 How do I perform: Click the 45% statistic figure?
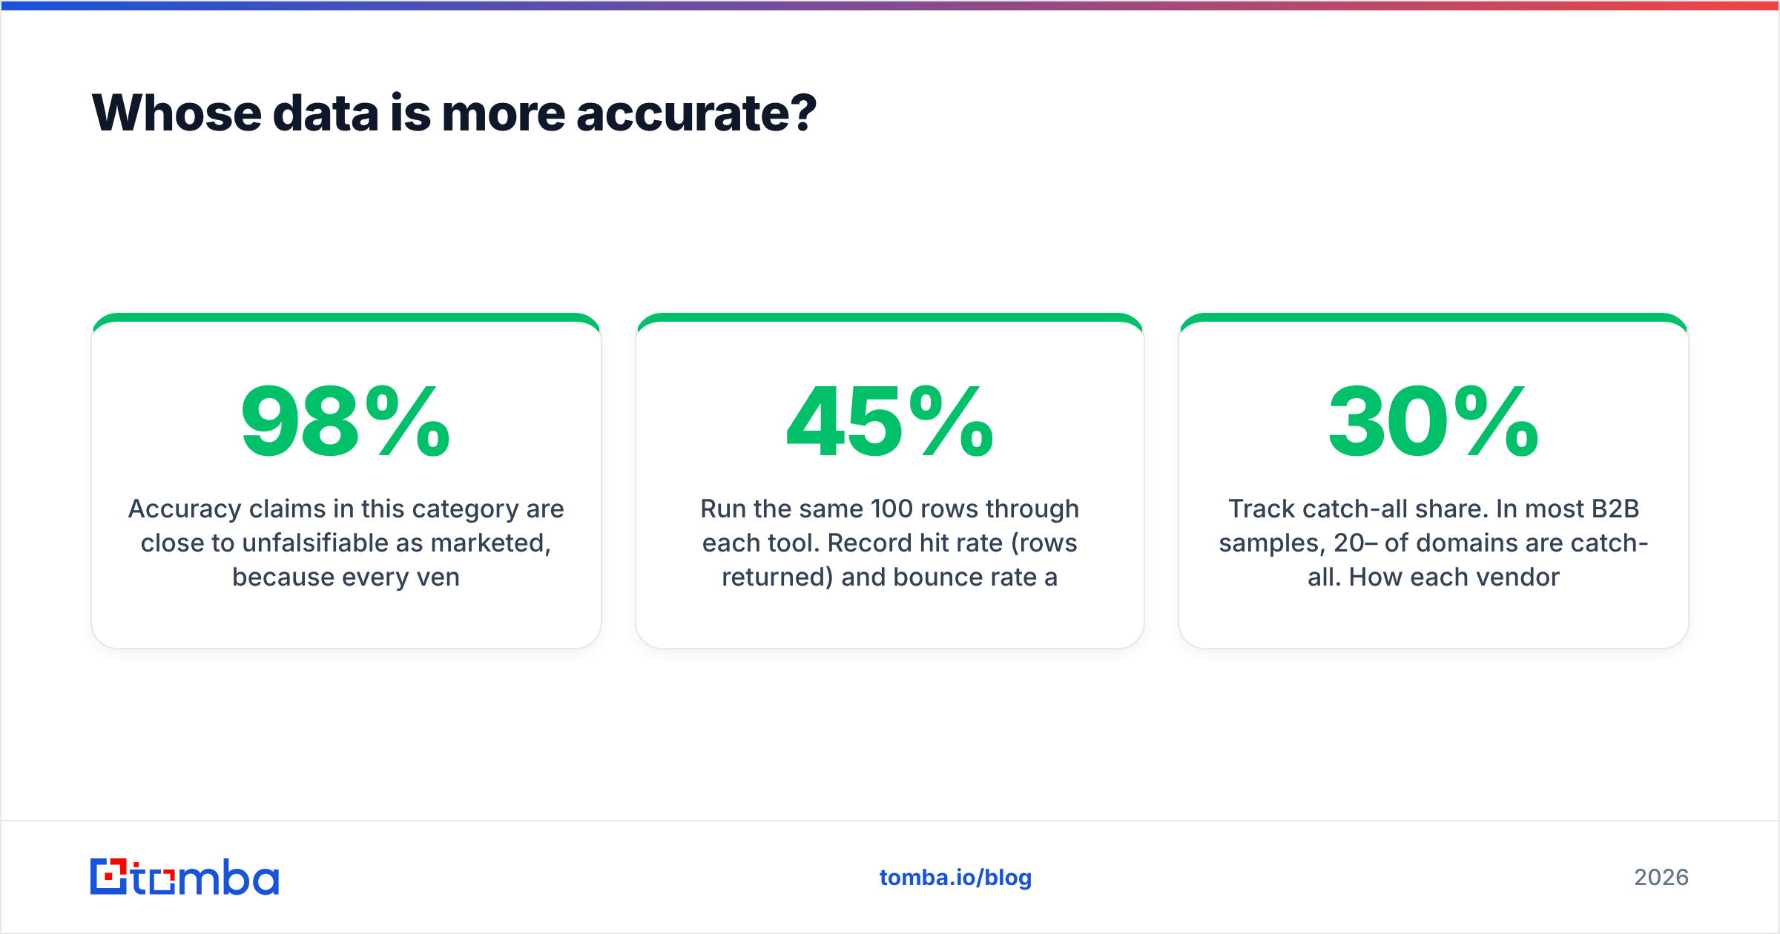(890, 422)
